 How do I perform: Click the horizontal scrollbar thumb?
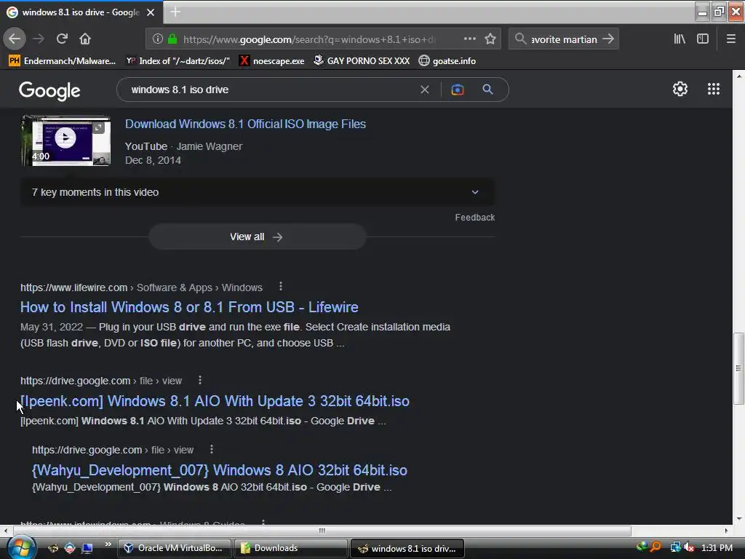pos(322,531)
